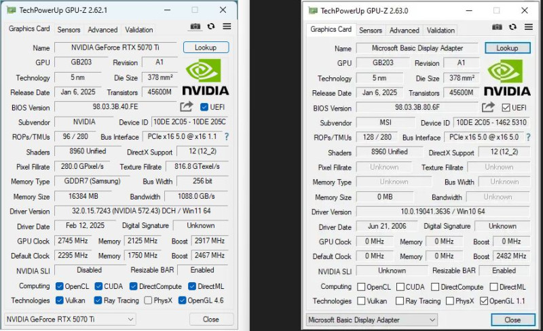This screenshot has height=331, width=543.
Task: Toggle PhysX checkbox in RTX 5070 Ti window
Action: [x=148, y=300]
